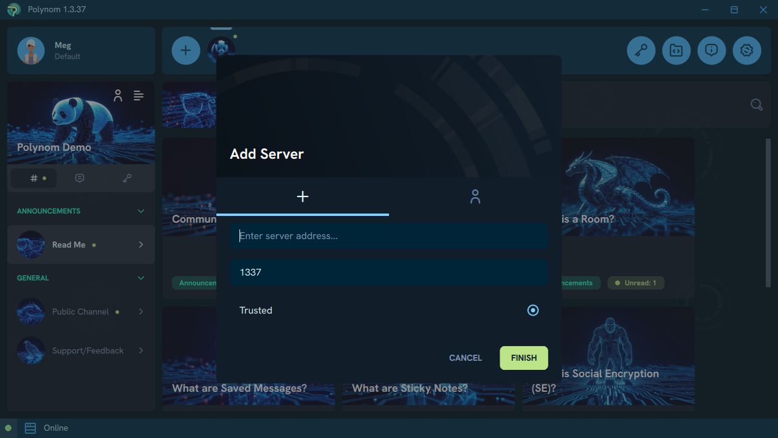Open the members icon on the server banner
Screen dimensions: 778x438
tap(118, 96)
